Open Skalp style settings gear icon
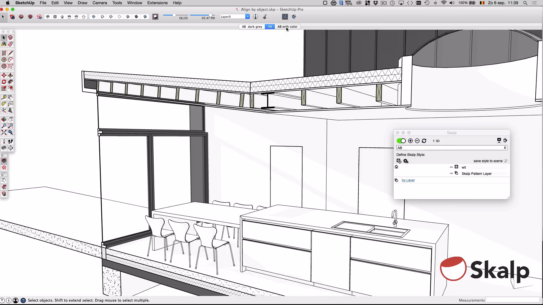 tap(406, 161)
